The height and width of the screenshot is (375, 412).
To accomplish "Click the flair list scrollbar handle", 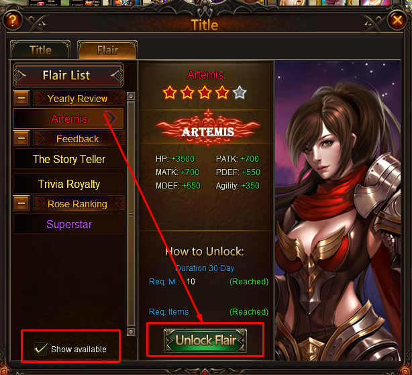I will [x=131, y=214].
